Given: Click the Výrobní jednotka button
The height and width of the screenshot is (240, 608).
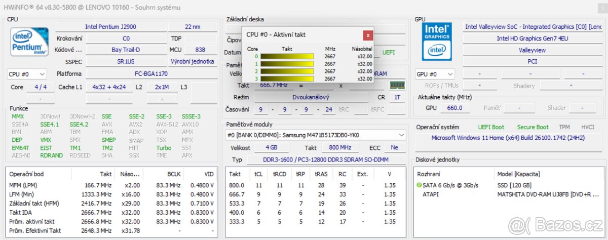Looking at the screenshot, I should [199, 61].
